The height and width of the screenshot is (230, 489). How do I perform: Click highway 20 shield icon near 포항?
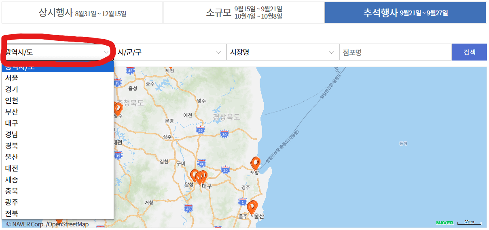[225, 170]
